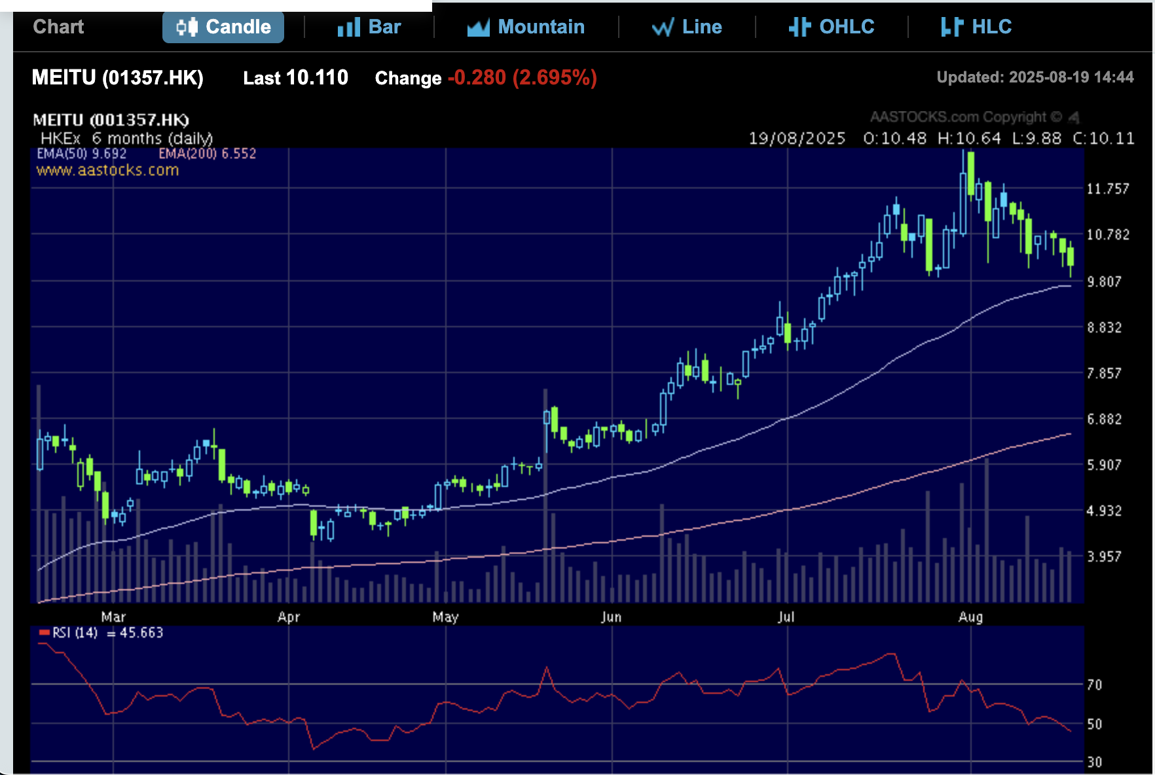Click the EMA(50) 9.692 indicator label

pos(81,154)
